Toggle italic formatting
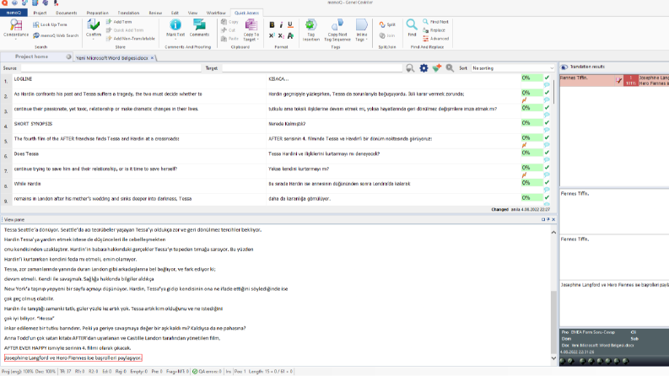The width and height of the screenshot is (669, 376). [281, 24]
